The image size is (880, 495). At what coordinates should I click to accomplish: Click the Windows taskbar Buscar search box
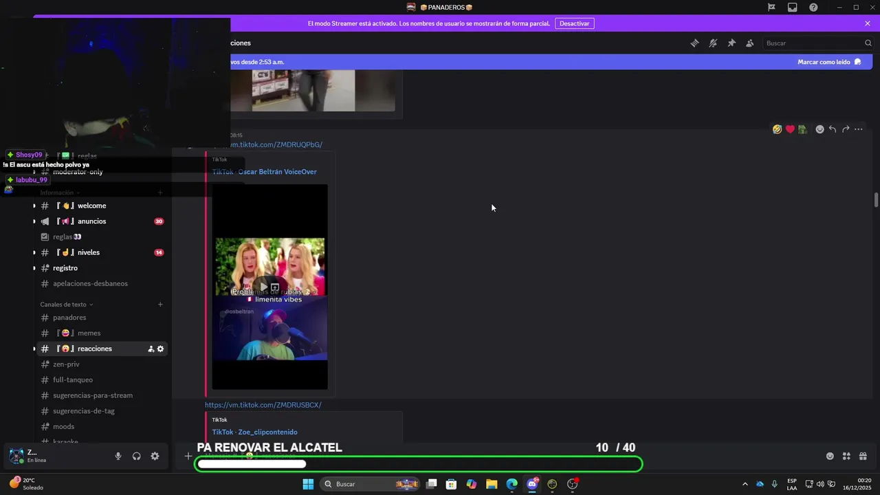click(371, 484)
